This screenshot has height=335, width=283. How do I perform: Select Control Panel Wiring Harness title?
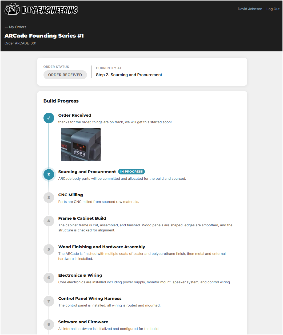pyautogui.click(x=90, y=299)
